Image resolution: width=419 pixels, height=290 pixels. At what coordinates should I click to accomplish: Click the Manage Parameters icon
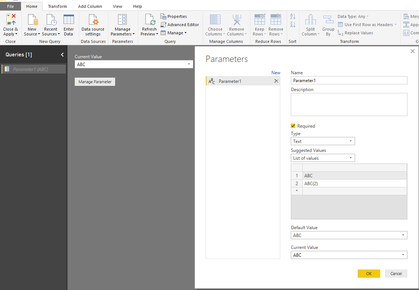pyautogui.click(x=122, y=20)
